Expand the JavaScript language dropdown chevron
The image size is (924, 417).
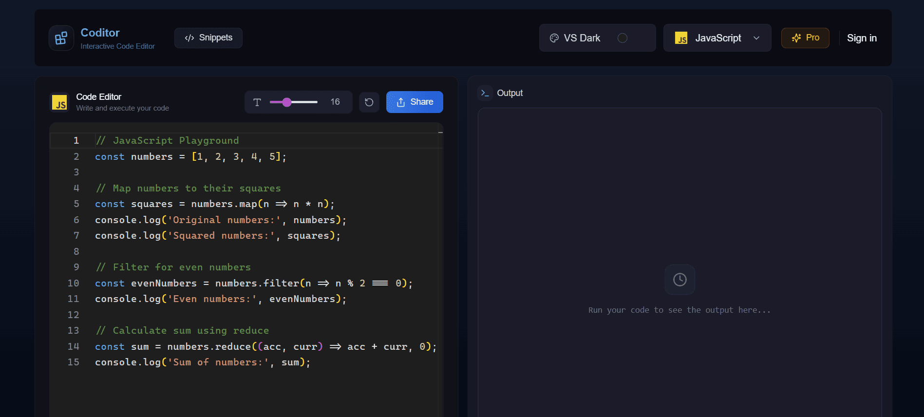pyautogui.click(x=756, y=38)
